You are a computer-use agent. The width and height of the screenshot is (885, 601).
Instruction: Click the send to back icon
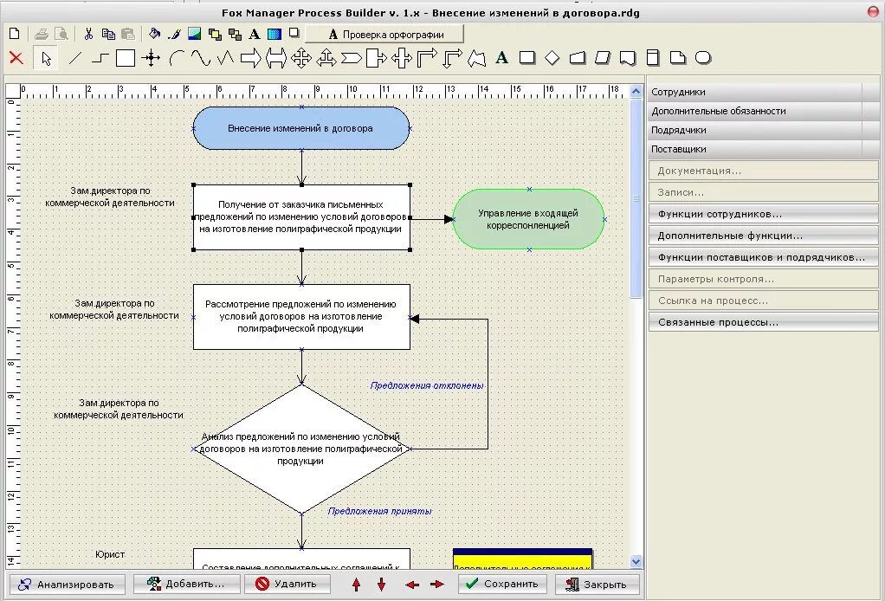point(235,35)
